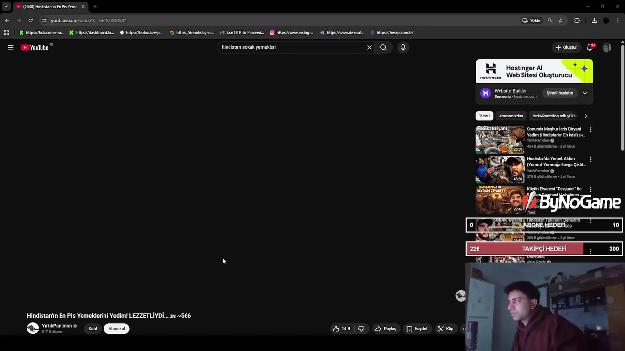
Task: Open Chrome downloads icon
Action: [x=594, y=20]
